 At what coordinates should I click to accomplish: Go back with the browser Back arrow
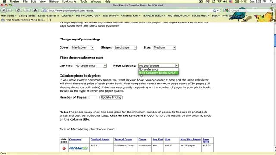[x=3, y=10]
